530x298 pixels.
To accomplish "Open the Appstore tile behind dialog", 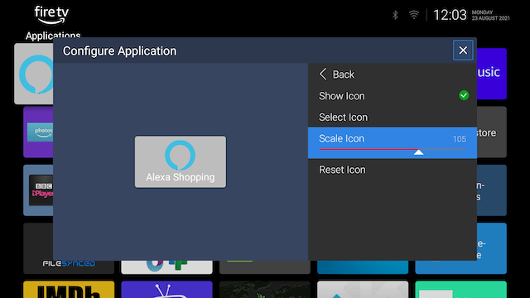I will click(x=491, y=132).
